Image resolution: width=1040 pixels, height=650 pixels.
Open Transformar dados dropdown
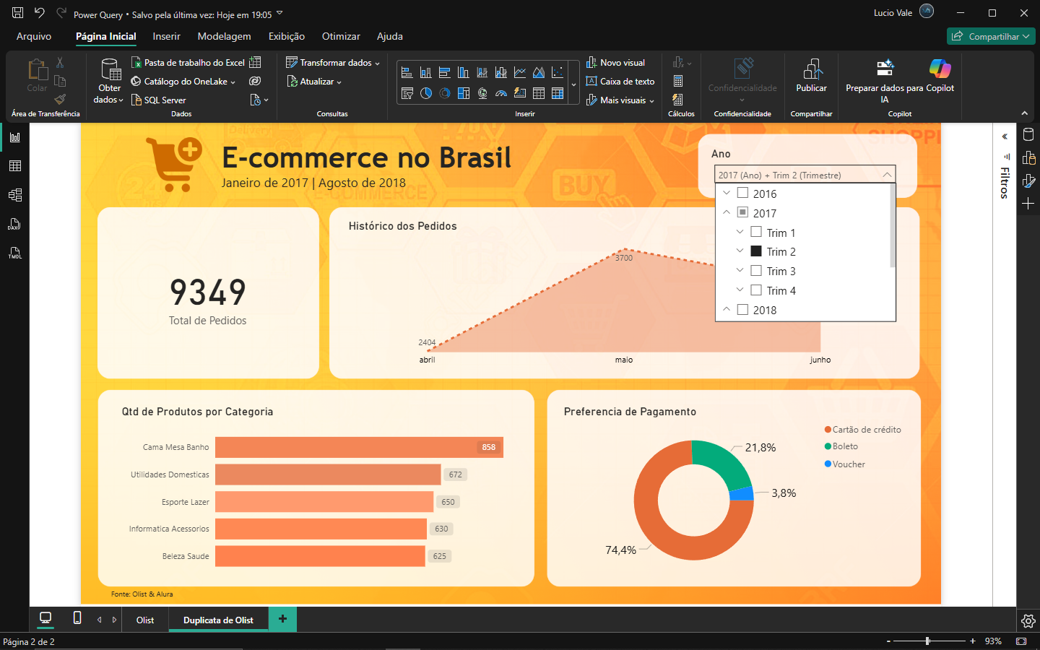[333, 63]
